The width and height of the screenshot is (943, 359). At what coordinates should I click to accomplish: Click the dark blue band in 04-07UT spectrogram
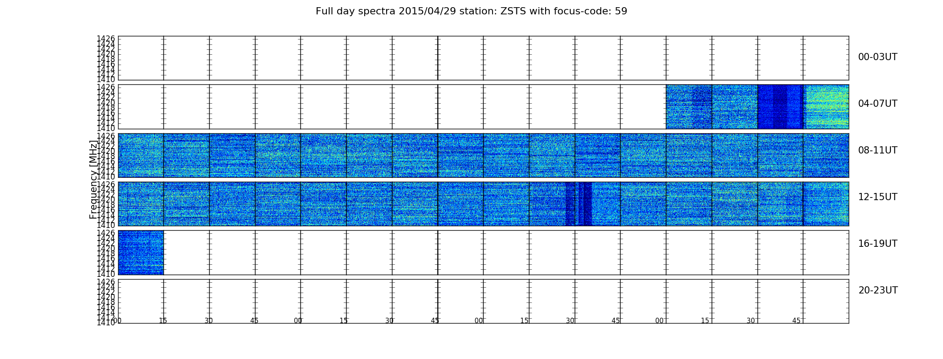(x=780, y=107)
